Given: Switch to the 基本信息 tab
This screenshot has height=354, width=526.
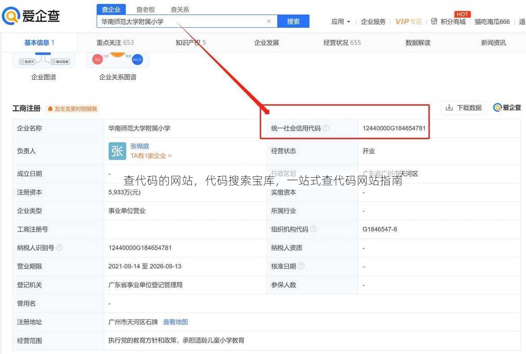Looking at the screenshot, I should tap(39, 43).
